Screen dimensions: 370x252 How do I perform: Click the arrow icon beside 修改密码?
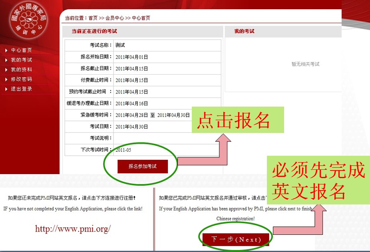pos(7,79)
